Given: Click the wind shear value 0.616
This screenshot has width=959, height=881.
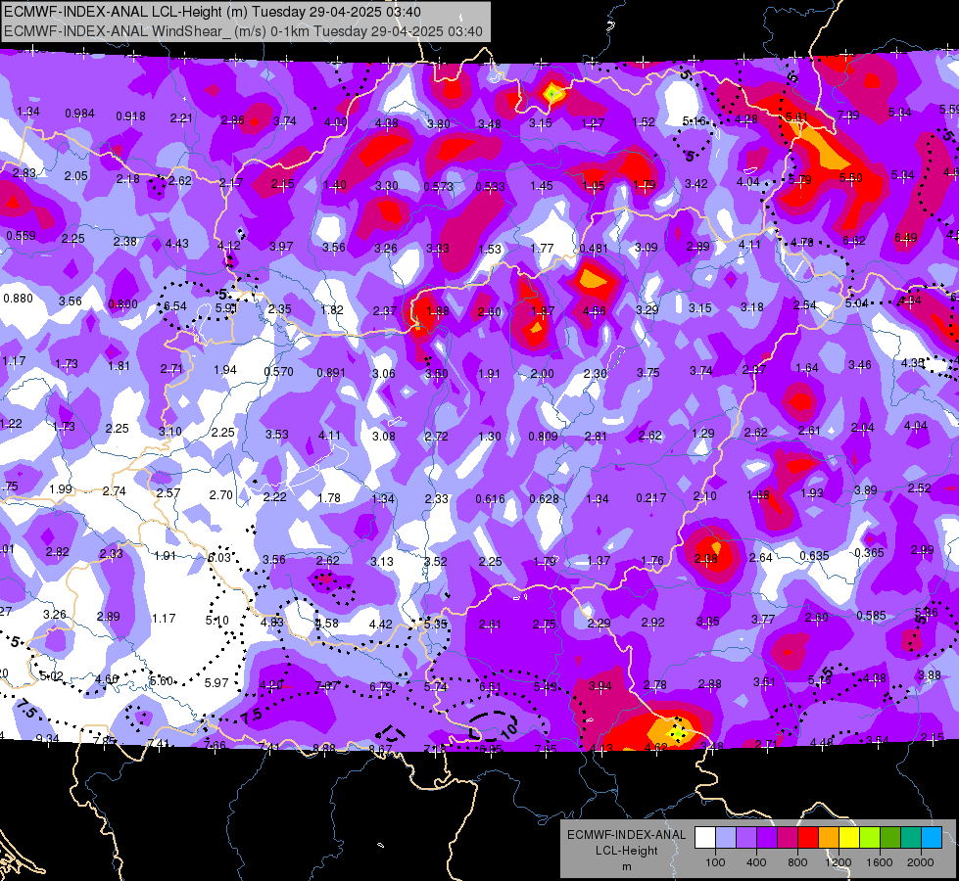Looking at the screenshot, I should tap(490, 499).
